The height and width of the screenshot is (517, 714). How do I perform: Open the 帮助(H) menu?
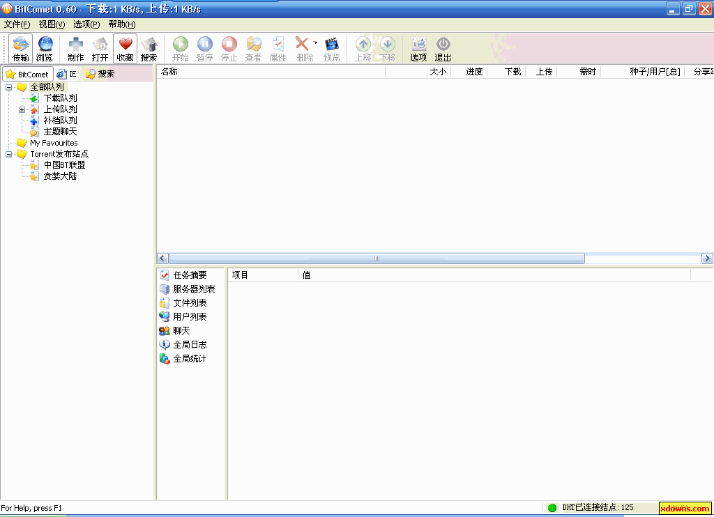point(122,24)
